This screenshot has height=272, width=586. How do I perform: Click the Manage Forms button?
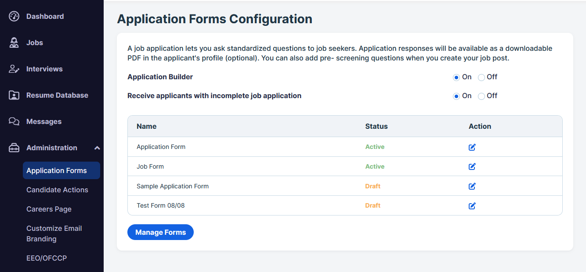[x=160, y=232]
